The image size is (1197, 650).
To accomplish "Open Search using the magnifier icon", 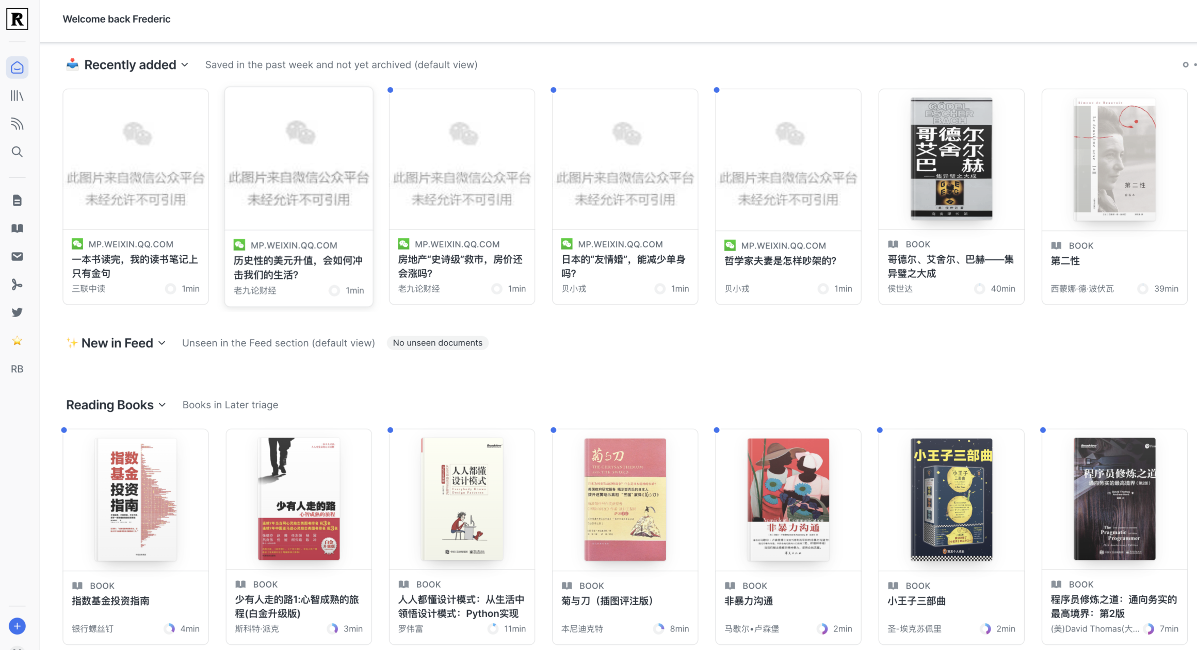I will (x=17, y=152).
